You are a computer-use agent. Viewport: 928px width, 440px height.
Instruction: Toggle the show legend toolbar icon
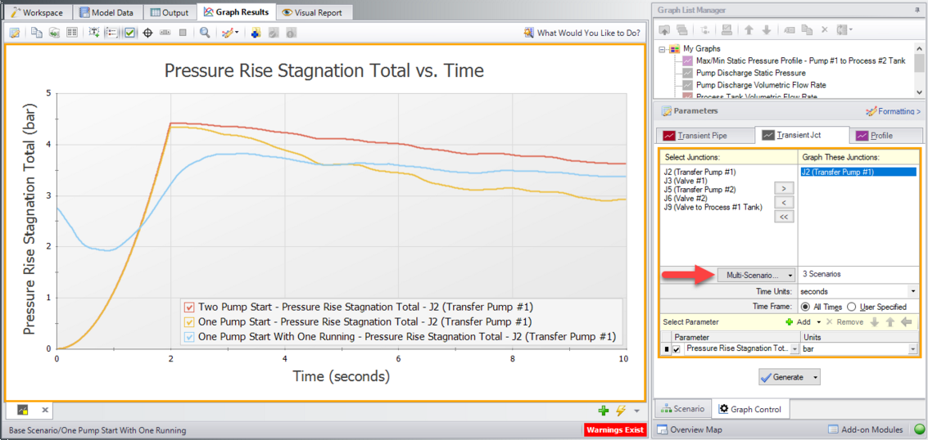111,33
